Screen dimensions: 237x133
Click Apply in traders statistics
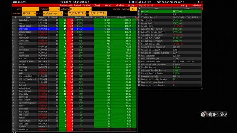point(131,6)
